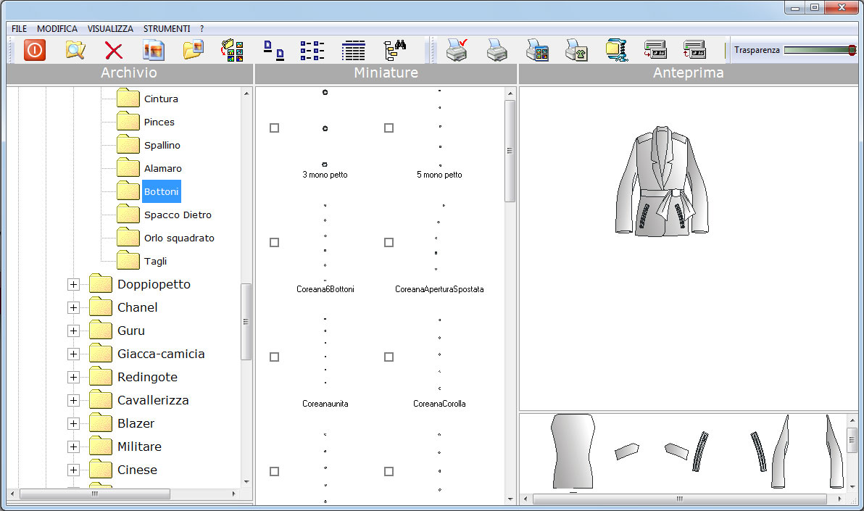Switch to the two-document icon view
This screenshot has height=511, width=864.
coord(274,50)
